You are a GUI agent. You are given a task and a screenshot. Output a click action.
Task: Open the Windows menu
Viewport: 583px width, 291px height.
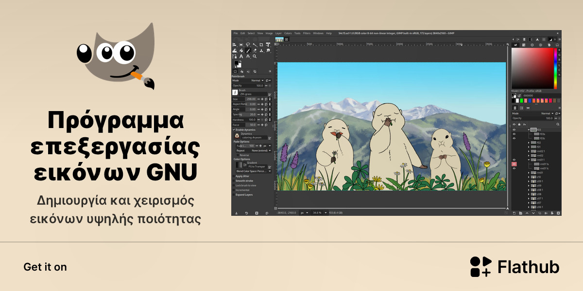pyautogui.click(x=318, y=33)
